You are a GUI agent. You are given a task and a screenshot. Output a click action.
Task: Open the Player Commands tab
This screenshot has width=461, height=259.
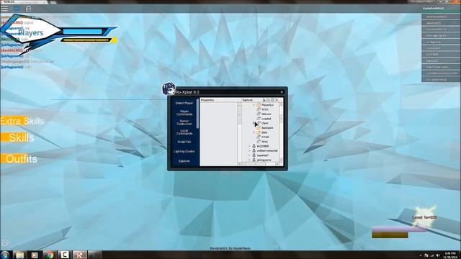click(184, 113)
